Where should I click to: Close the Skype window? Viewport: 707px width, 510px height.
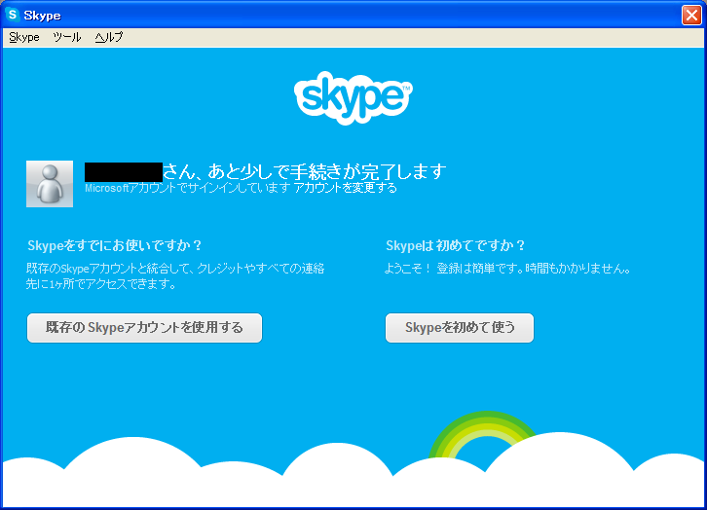pyautogui.click(x=691, y=15)
